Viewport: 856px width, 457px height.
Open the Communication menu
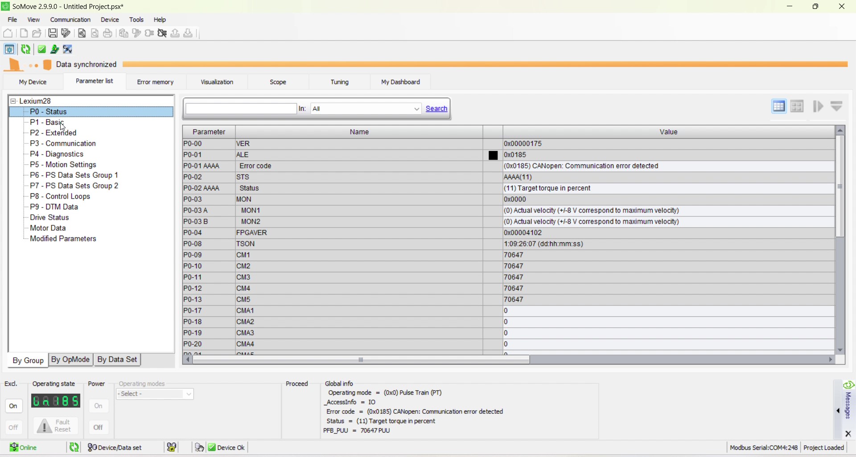tap(70, 20)
